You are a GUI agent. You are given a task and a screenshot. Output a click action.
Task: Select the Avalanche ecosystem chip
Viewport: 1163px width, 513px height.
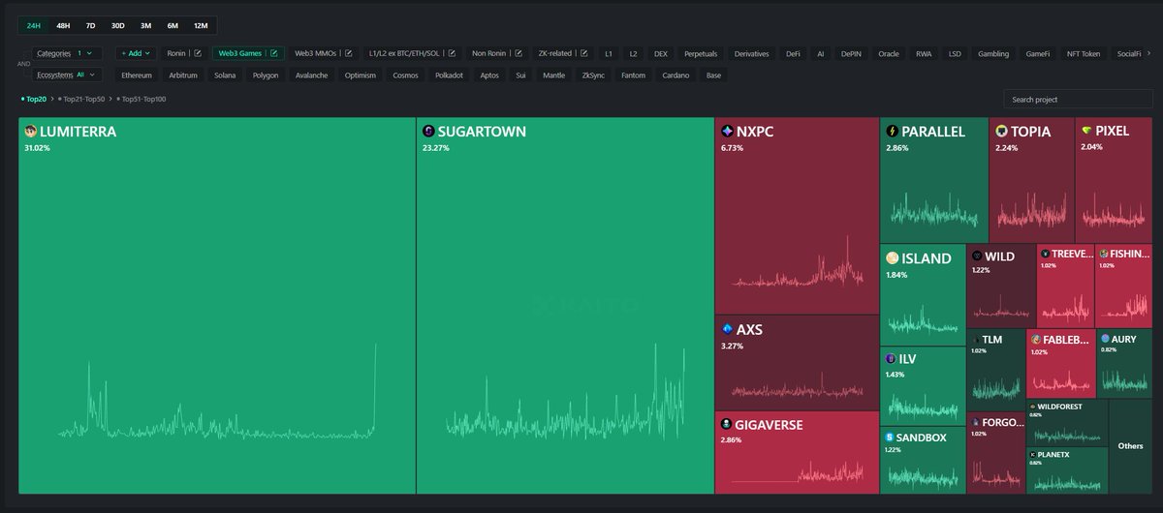[x=311, y=75]
